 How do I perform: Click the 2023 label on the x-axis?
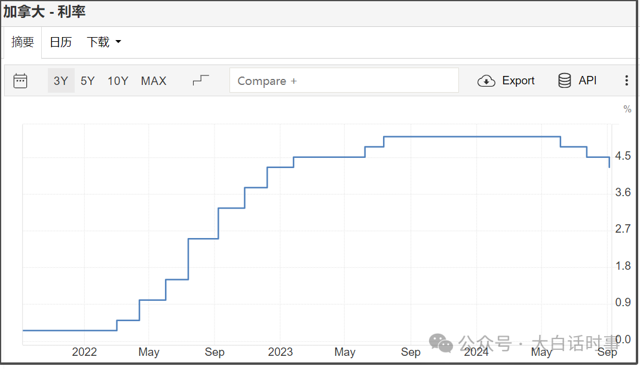280,352
